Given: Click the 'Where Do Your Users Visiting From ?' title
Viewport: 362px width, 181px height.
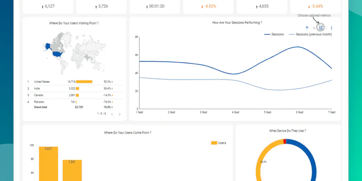Looking at the screenshot, I should pyautogui.click(x=74, y=23).
